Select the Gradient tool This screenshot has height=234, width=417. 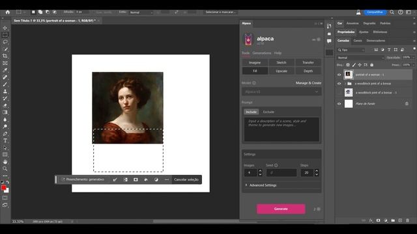point(5,112)
